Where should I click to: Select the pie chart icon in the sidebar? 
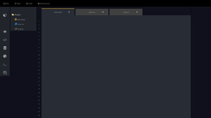(5, 56)
